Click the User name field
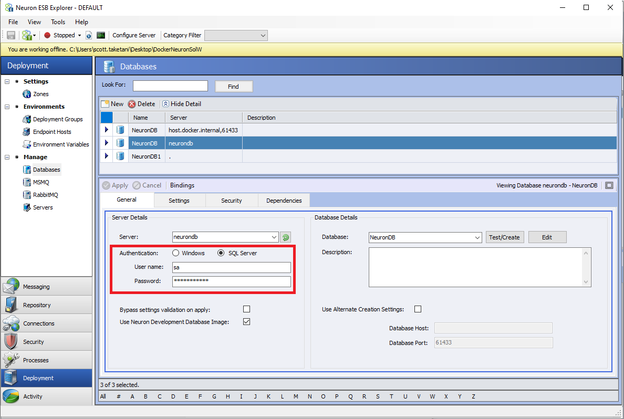Image resolution: width=624 pixels, height=419 pixels. tap(232, 267)
